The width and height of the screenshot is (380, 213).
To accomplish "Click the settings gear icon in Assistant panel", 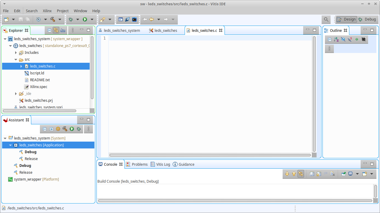I will [58, 129].
